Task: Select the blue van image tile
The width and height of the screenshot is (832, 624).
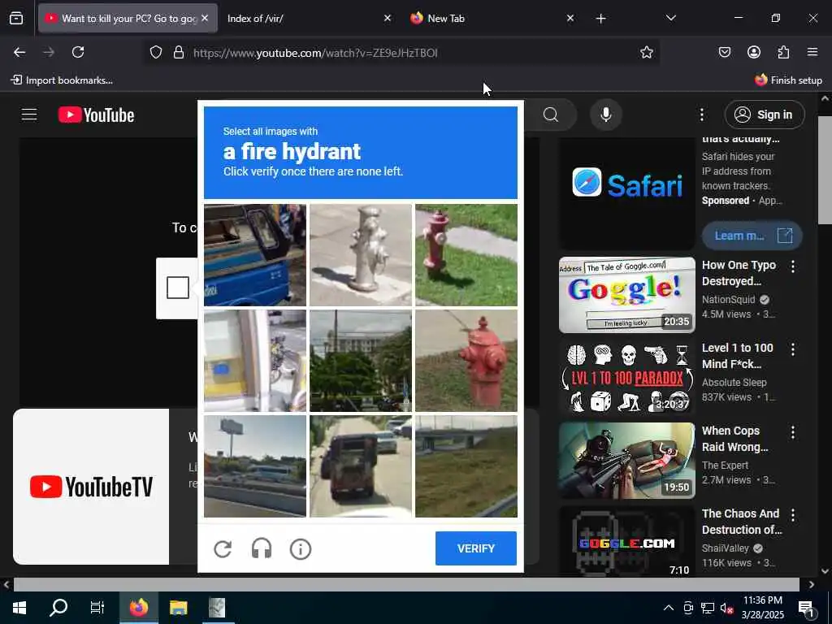Action: pos(255,255)
